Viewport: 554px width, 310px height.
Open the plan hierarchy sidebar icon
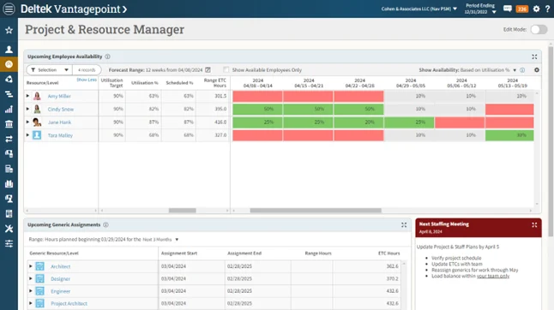(x=9, y=94)
